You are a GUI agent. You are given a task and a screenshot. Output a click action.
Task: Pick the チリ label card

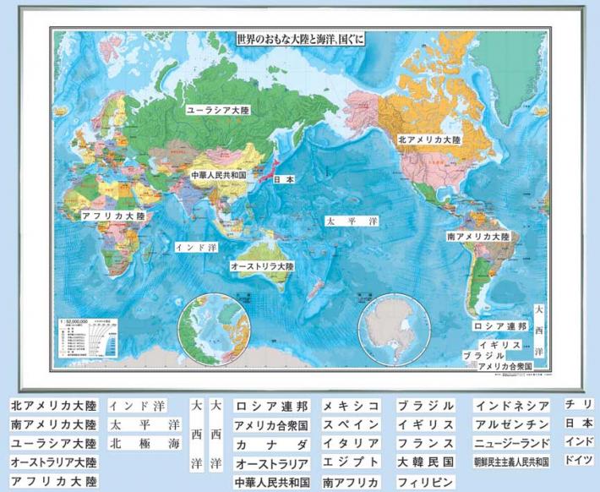pos(579,405)
